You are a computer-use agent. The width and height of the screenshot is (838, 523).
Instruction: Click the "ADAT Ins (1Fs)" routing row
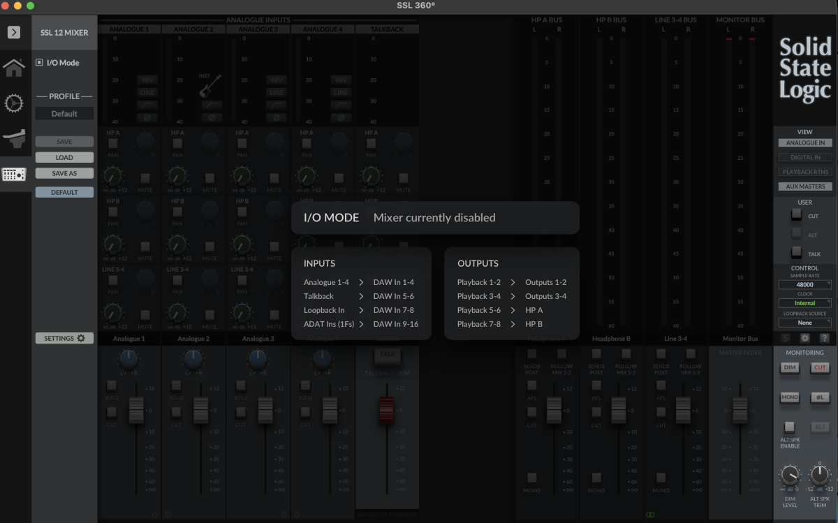361,324
